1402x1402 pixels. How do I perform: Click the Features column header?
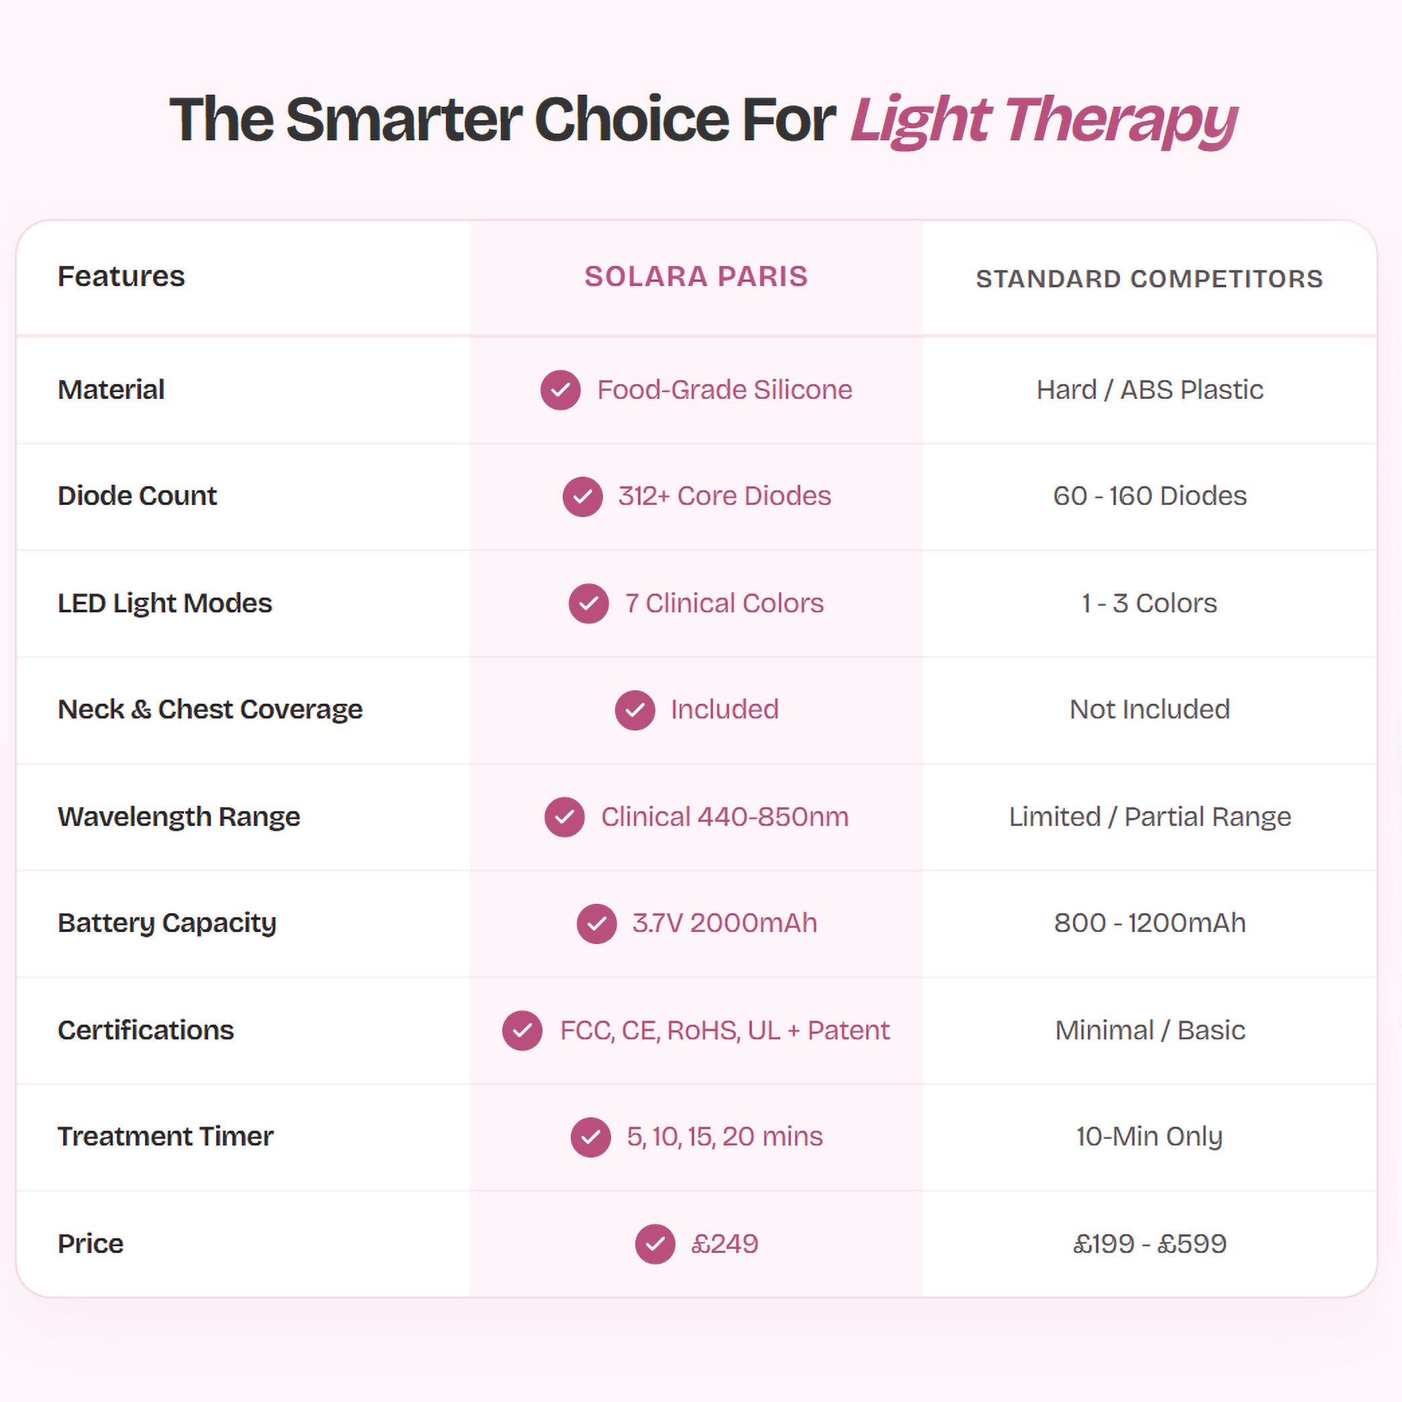coord(121,277)
